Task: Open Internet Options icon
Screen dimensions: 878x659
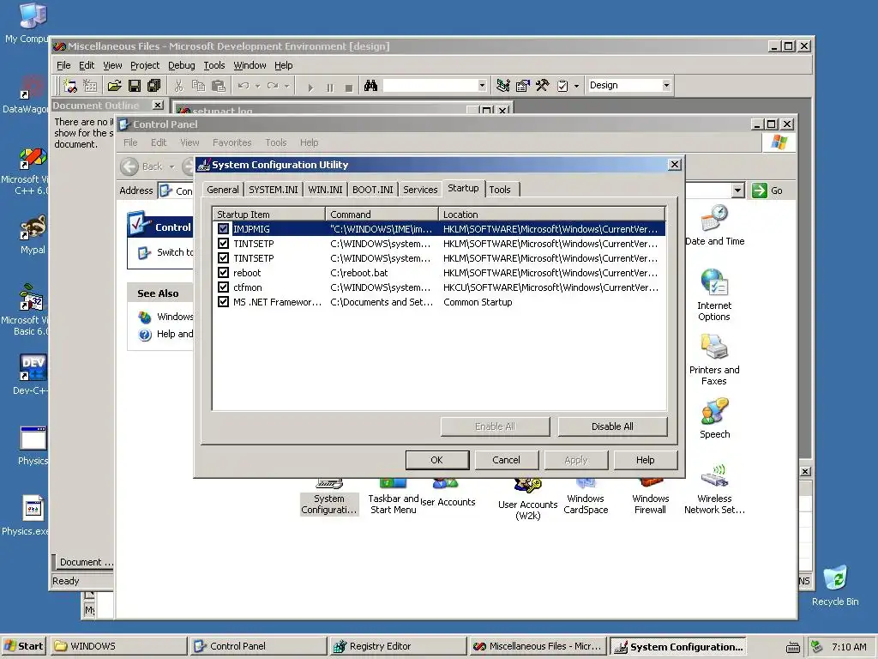Action: [x=714, y=294]
